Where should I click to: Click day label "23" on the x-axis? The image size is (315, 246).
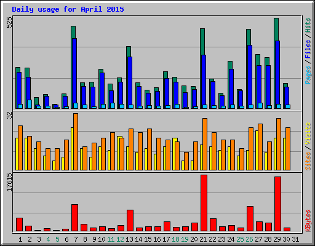click(x=221, y=239)
